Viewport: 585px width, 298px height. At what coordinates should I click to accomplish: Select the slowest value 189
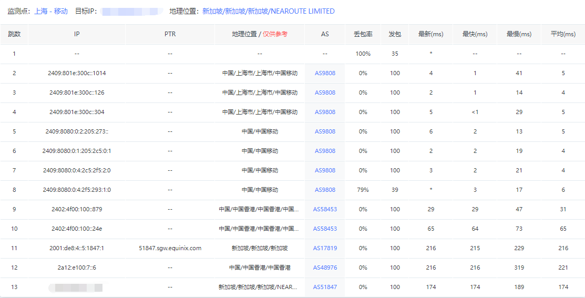pyautogui.click(x=519, y=287)
